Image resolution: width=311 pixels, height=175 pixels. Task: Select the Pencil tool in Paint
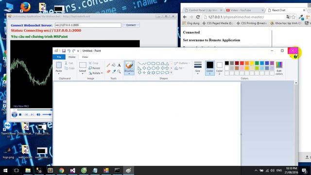click(108, 65)
